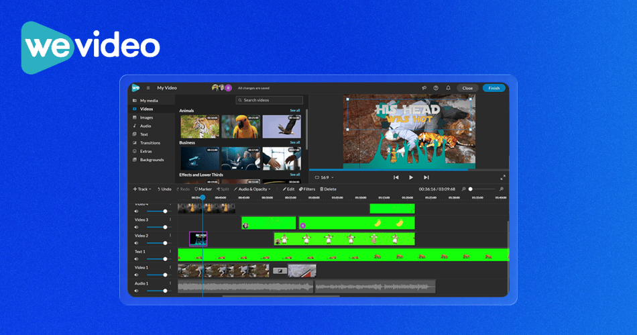Select the tiger video thumbnail
The image size is (637, 335).
pyautogui.click(x=200, y=126)
